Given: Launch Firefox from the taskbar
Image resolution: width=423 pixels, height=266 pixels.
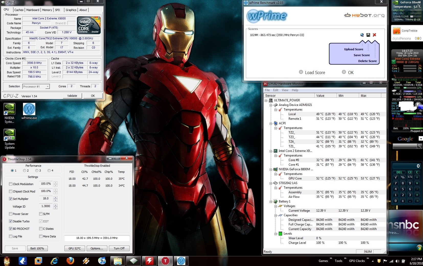Looking at the screenshot, I should [x=70, y=261].
